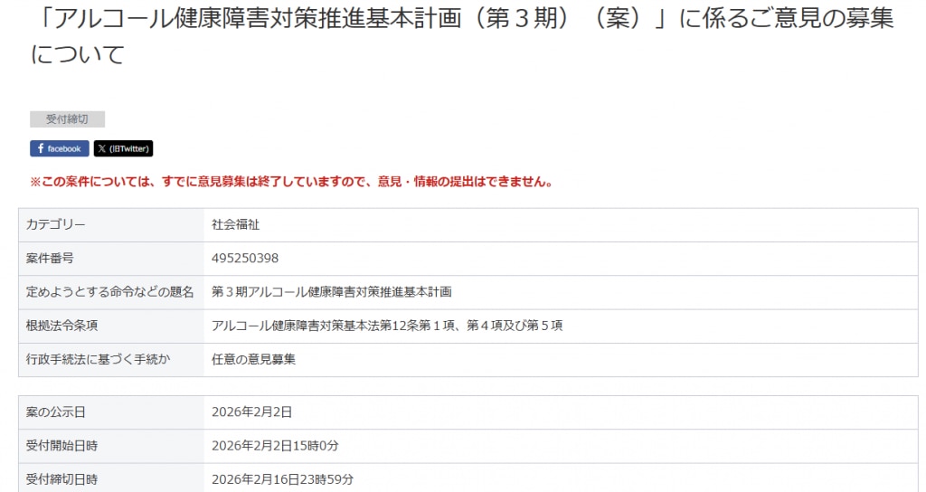Share the page via the facebook button

(59, 148)
